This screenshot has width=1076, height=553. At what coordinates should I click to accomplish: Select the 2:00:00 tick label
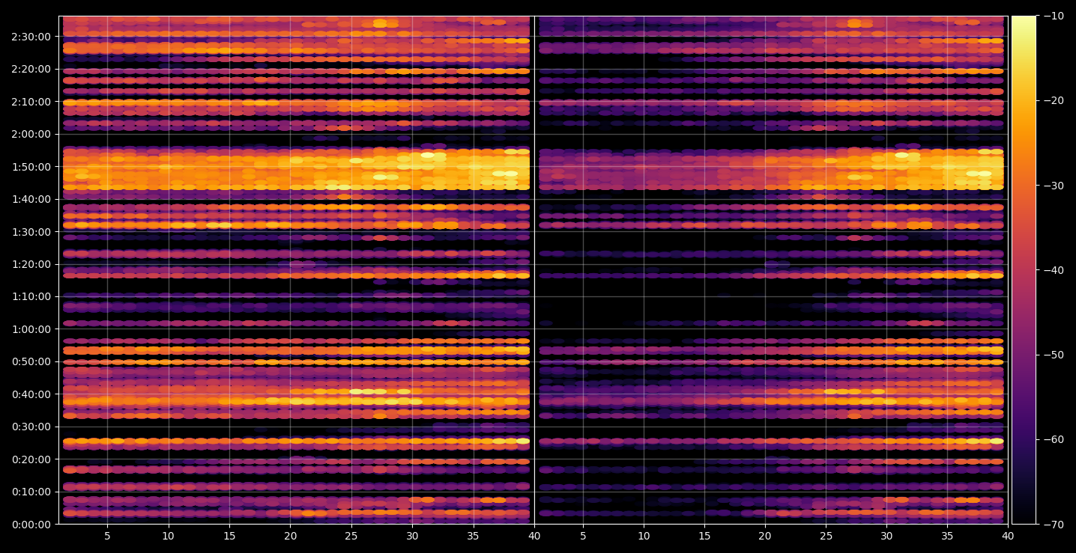(31, 134)
